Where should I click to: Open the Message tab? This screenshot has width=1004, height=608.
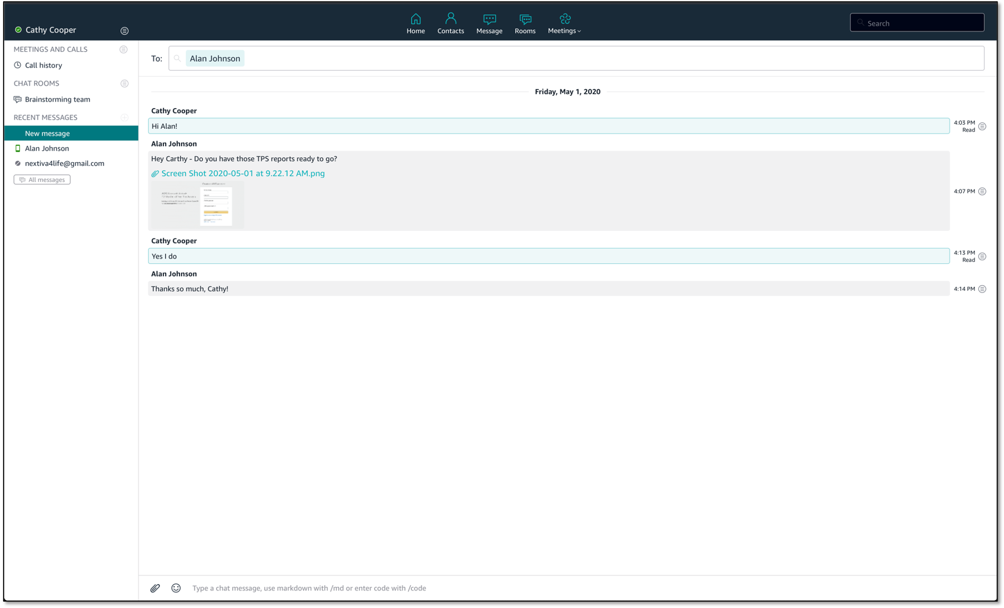[489, 24]
